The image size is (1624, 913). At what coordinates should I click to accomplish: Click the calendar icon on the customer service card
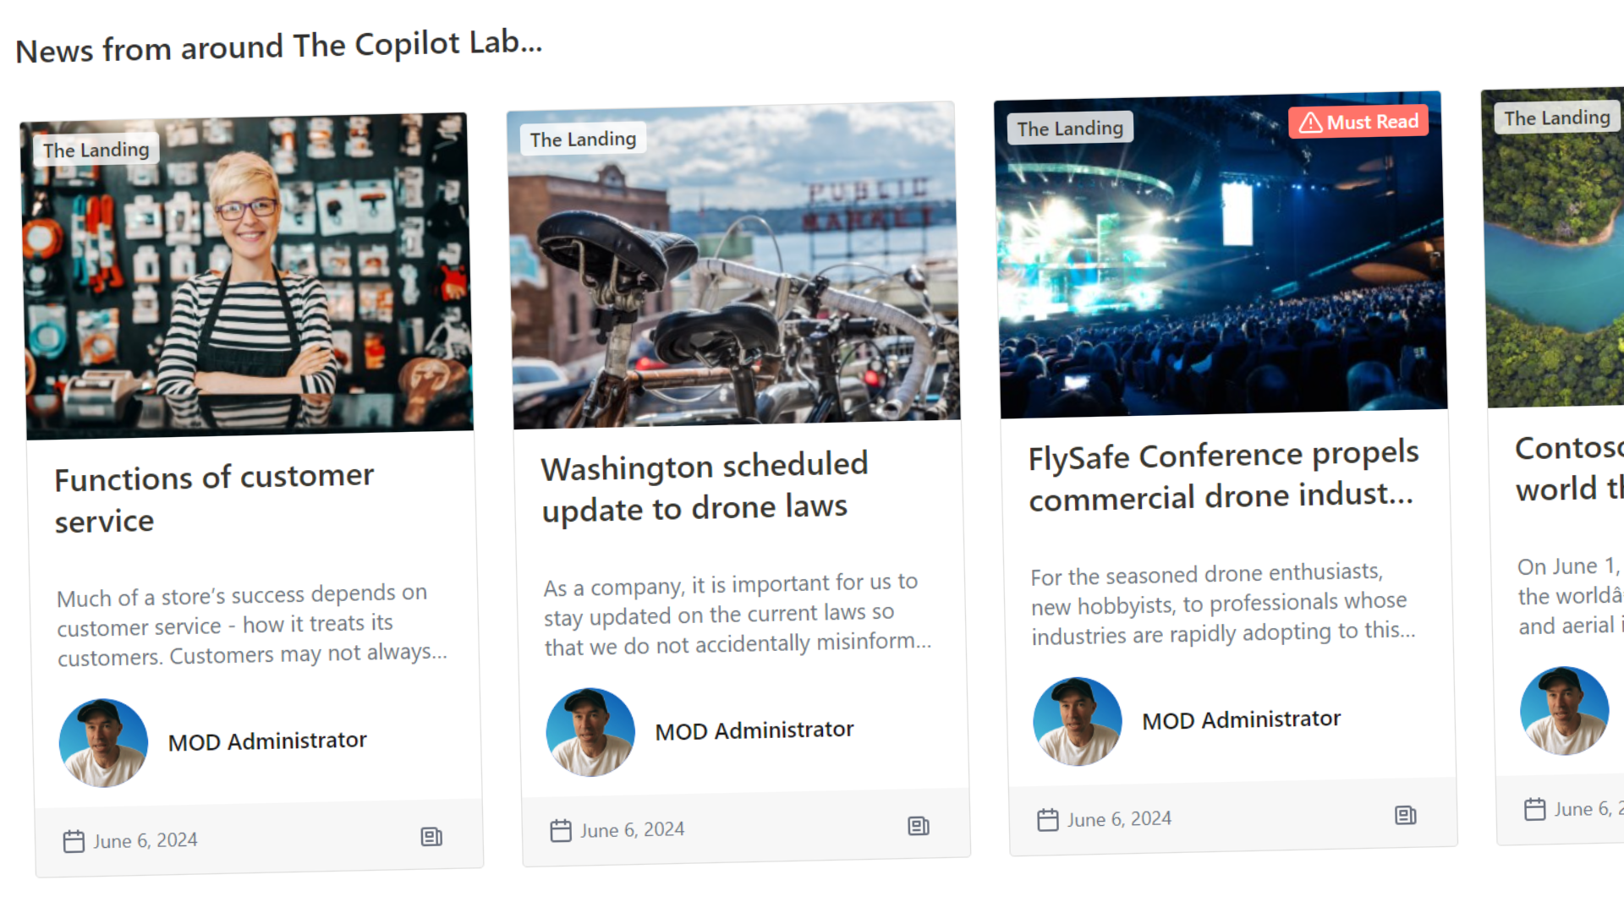(x=74, y=839)
